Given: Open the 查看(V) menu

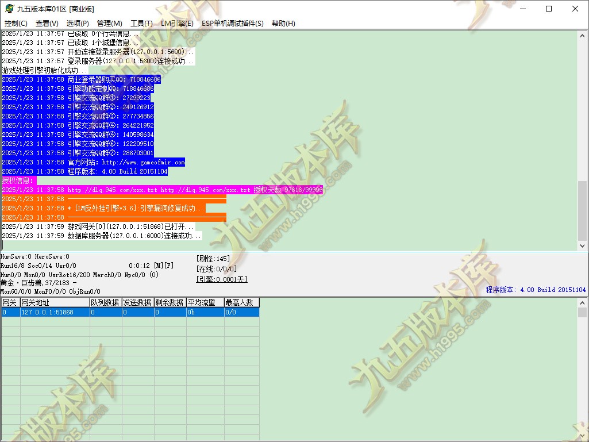Looking at the screenshot, I should [x=47, y=24].
